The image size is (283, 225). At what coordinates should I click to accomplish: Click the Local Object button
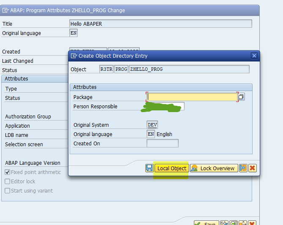171,168
